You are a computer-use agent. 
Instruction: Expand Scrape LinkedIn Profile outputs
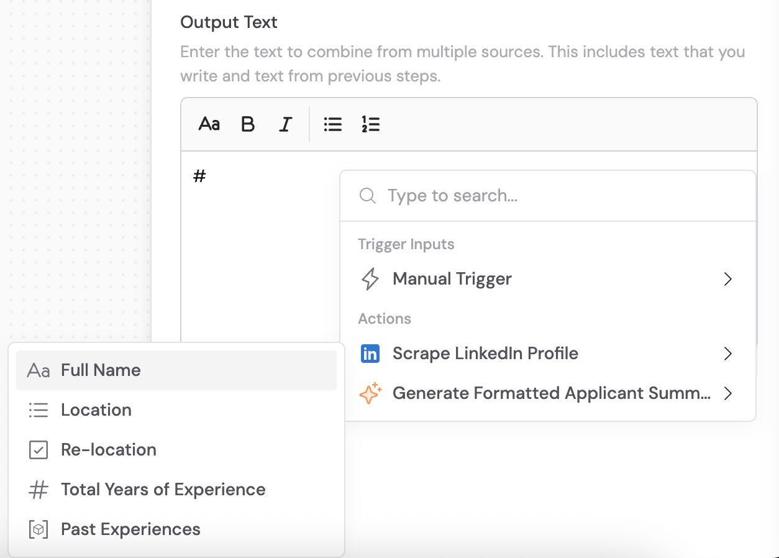coord(727,353)
